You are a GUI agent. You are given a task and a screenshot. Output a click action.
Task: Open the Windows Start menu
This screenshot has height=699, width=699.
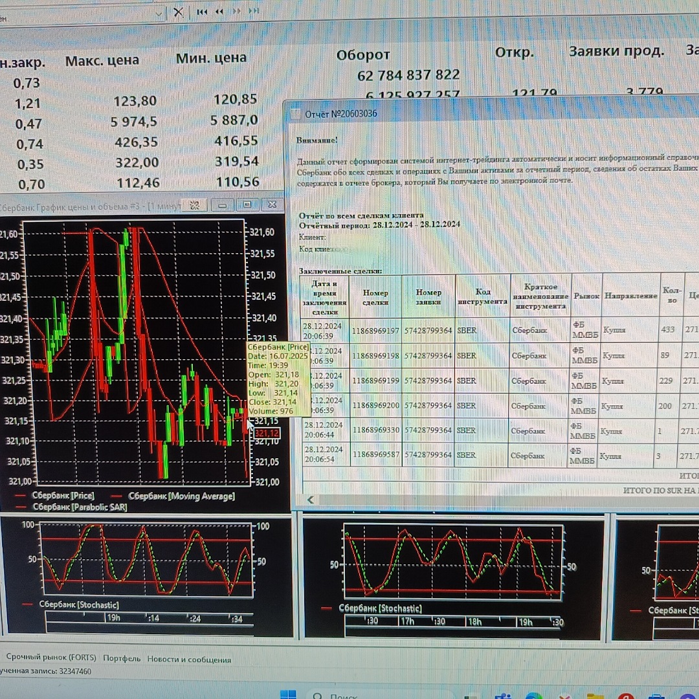tap(288, 694)
